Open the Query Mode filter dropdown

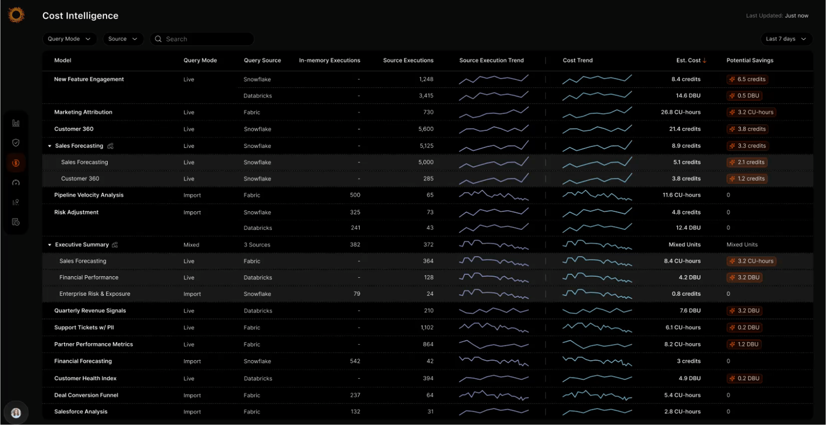tap(69, 39)
